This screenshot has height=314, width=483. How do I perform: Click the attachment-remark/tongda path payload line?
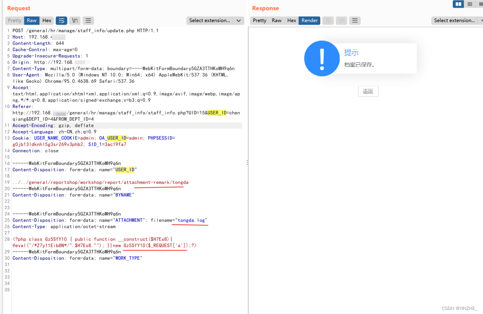(x=101, y=182)
